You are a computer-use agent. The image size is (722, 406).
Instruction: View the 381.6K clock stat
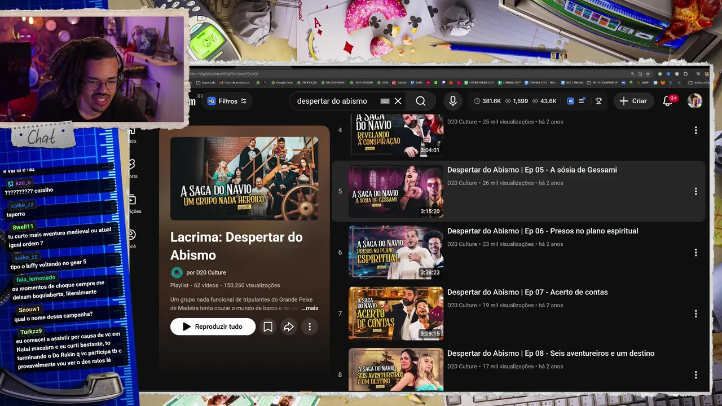click(487, 101)
